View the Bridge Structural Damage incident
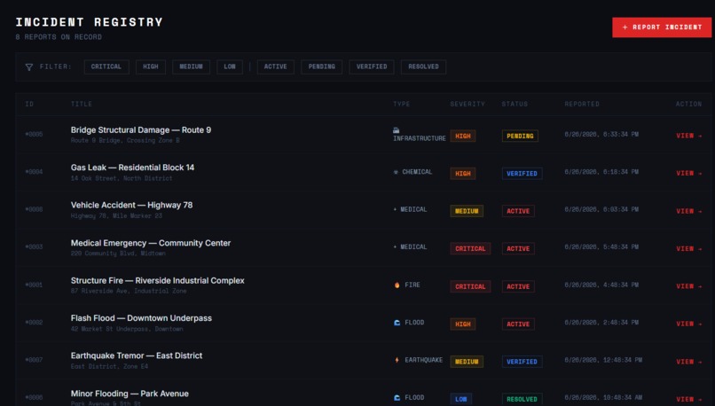The image size is (715, 406). pyautogui.click(x=689, y=136)
